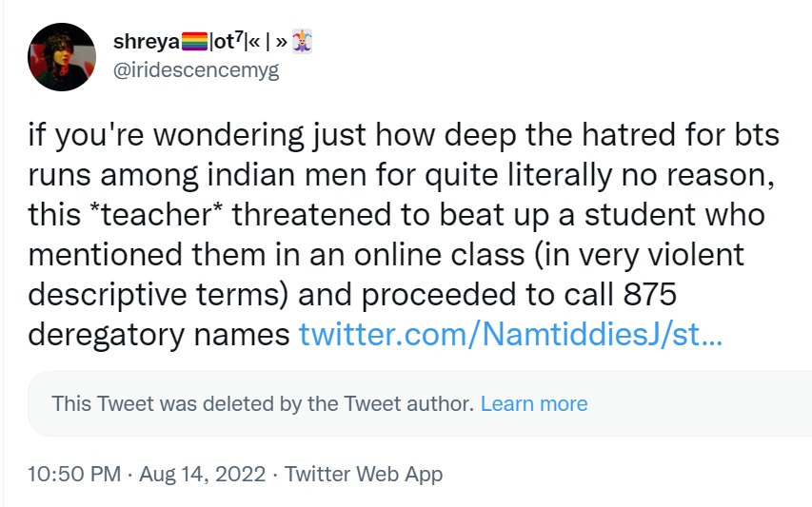812x507 pixels.
Task: Click the "Twitter Web App" source label
Action: pos(364,474)
